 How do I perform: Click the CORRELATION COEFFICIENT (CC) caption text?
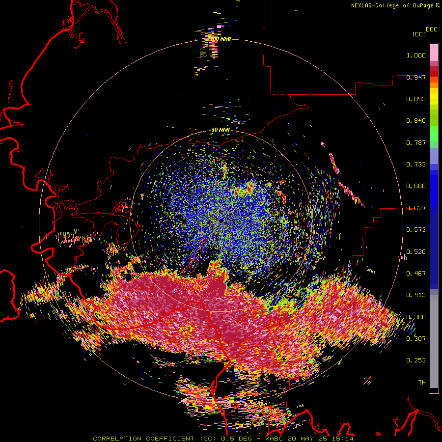click(x=154, y=439)
